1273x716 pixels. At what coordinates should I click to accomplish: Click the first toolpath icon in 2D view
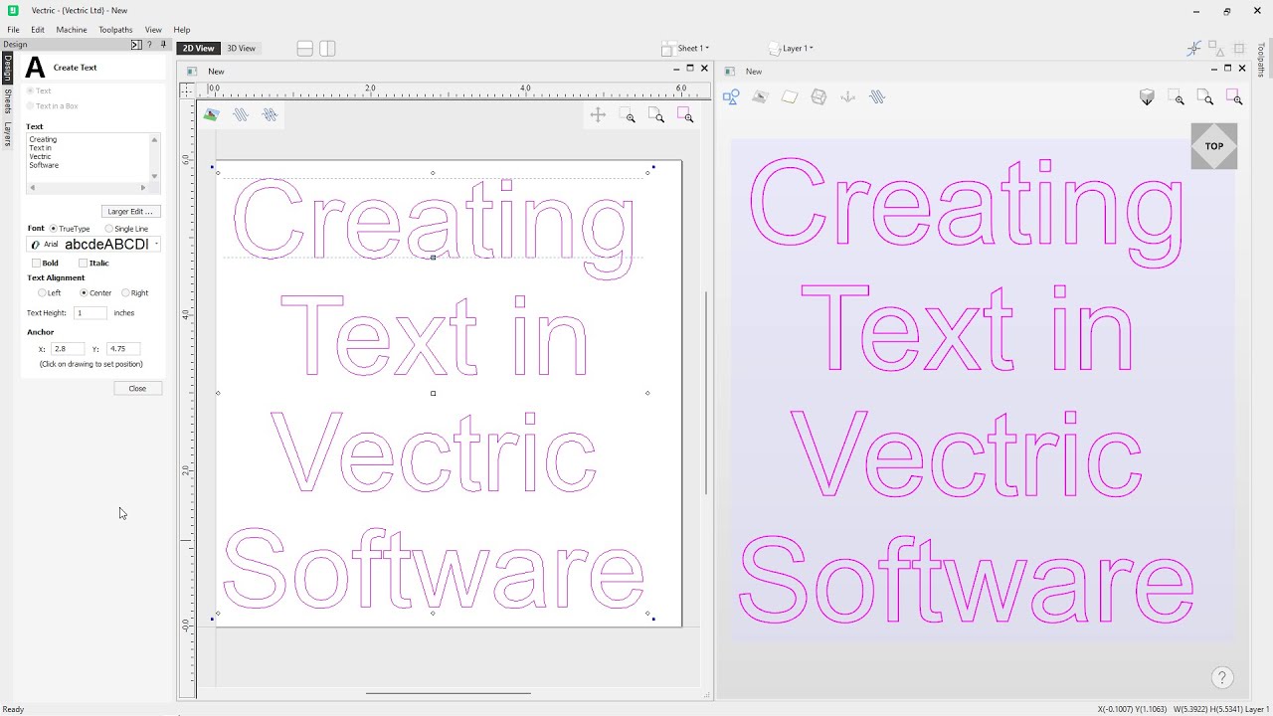tap(241, 115)
